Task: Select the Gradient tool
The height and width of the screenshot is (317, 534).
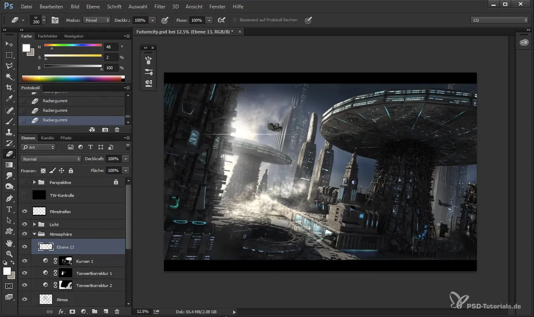Action: coord(9,165)
